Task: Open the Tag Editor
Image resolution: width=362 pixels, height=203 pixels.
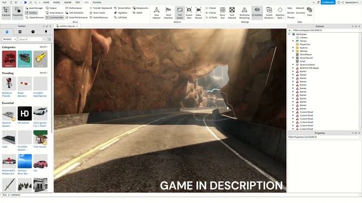Action: [x=120, y=12]
